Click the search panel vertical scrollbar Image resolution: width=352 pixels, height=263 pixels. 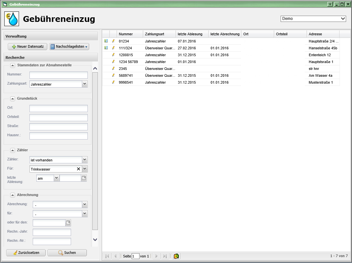point(95,150)
